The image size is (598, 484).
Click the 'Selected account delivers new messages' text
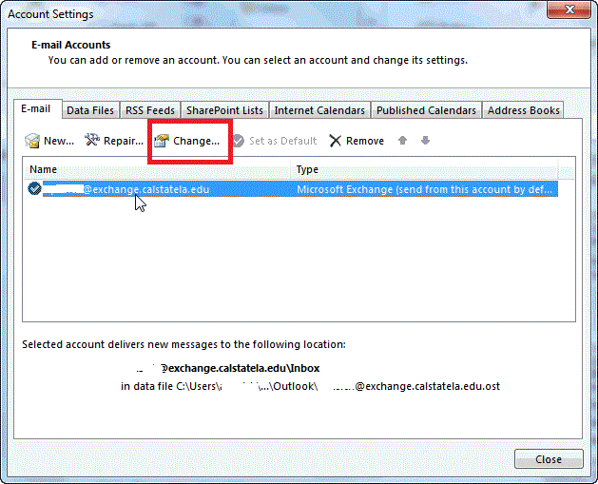click(183, 344)
